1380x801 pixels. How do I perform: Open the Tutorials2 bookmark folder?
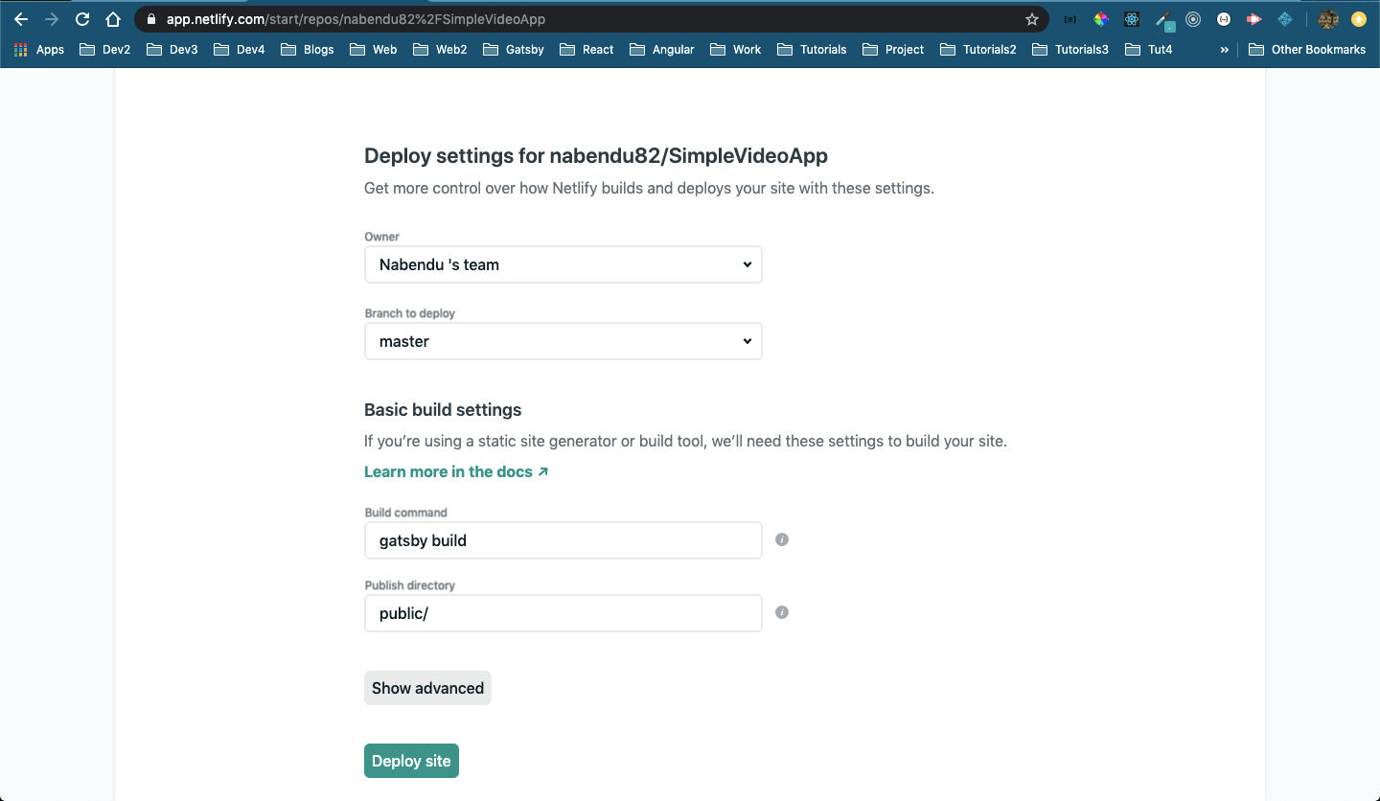click(x=978, y=50)
